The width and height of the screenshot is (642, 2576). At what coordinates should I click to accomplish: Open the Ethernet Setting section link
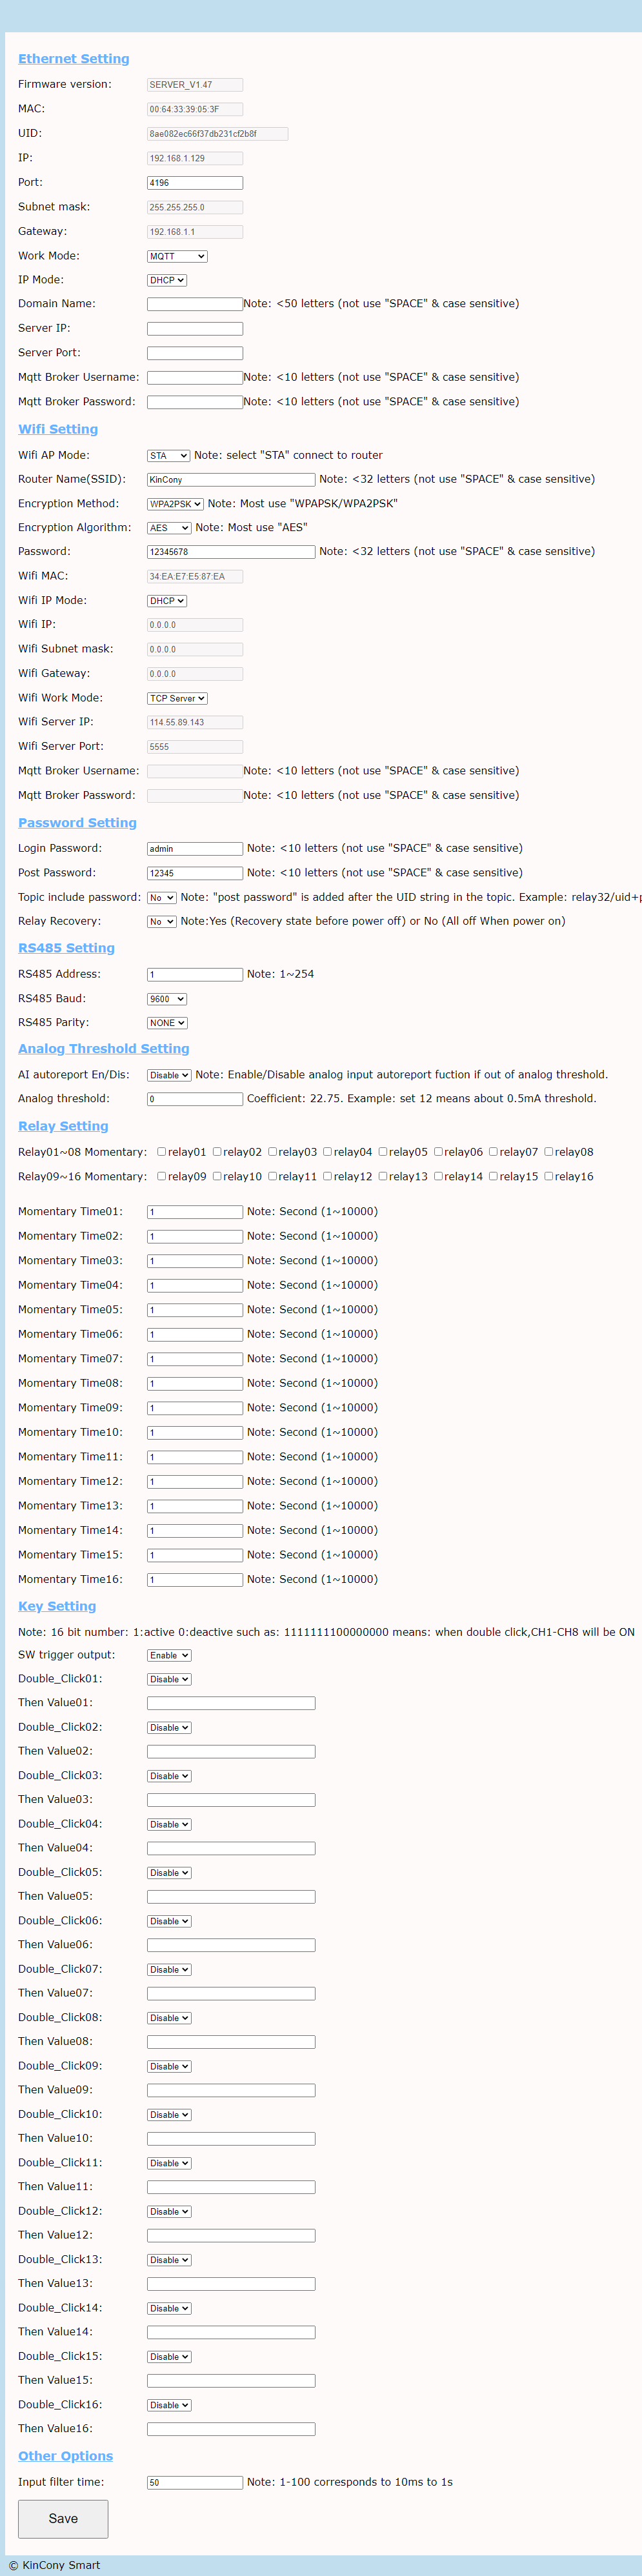(x=73, y=59)
